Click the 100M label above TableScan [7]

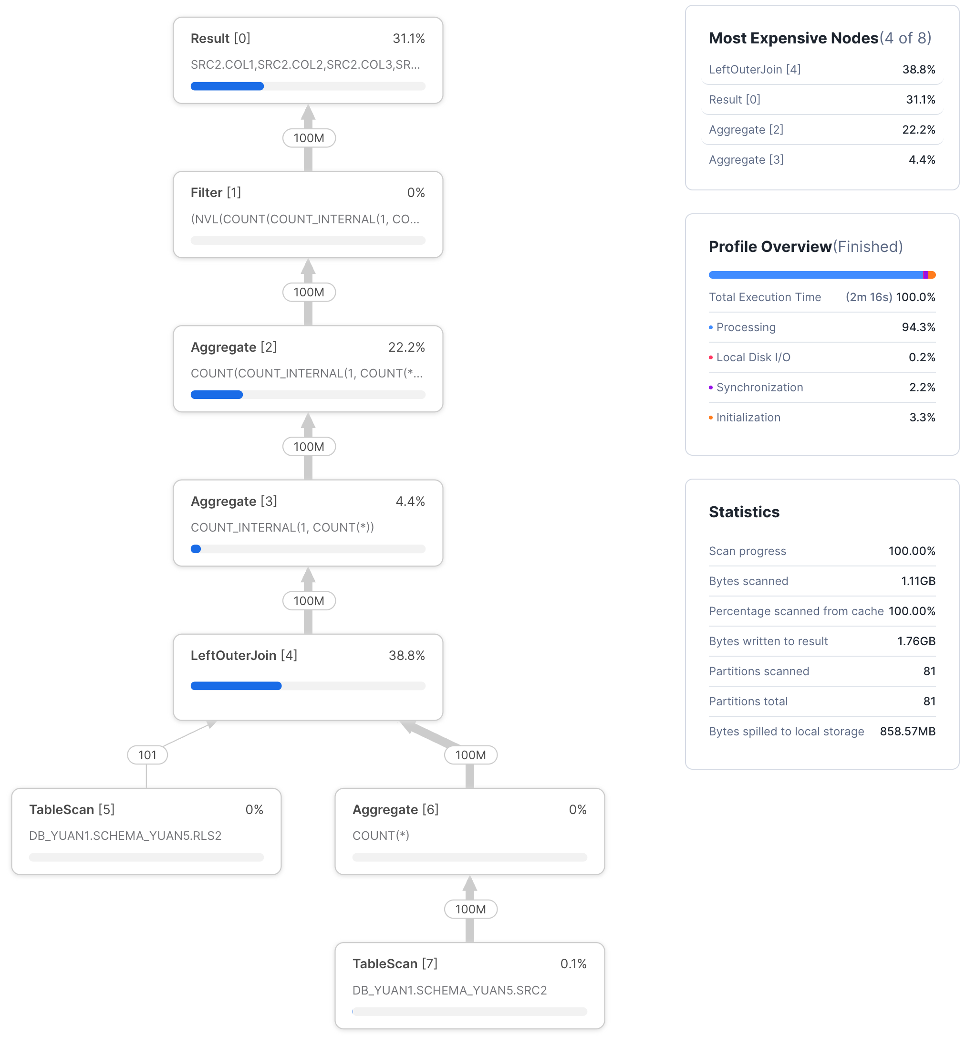pos(470,909)
